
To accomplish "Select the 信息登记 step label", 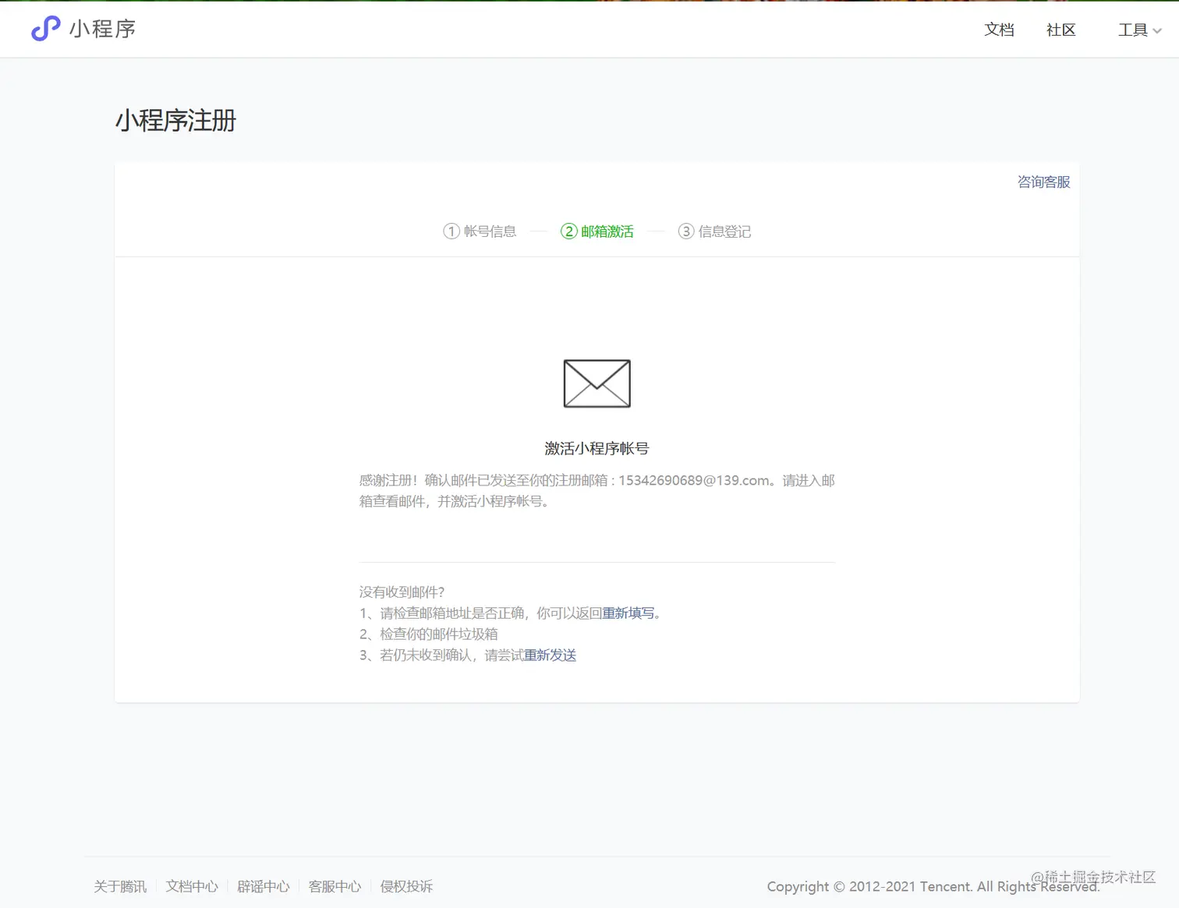I will [724, 231].
